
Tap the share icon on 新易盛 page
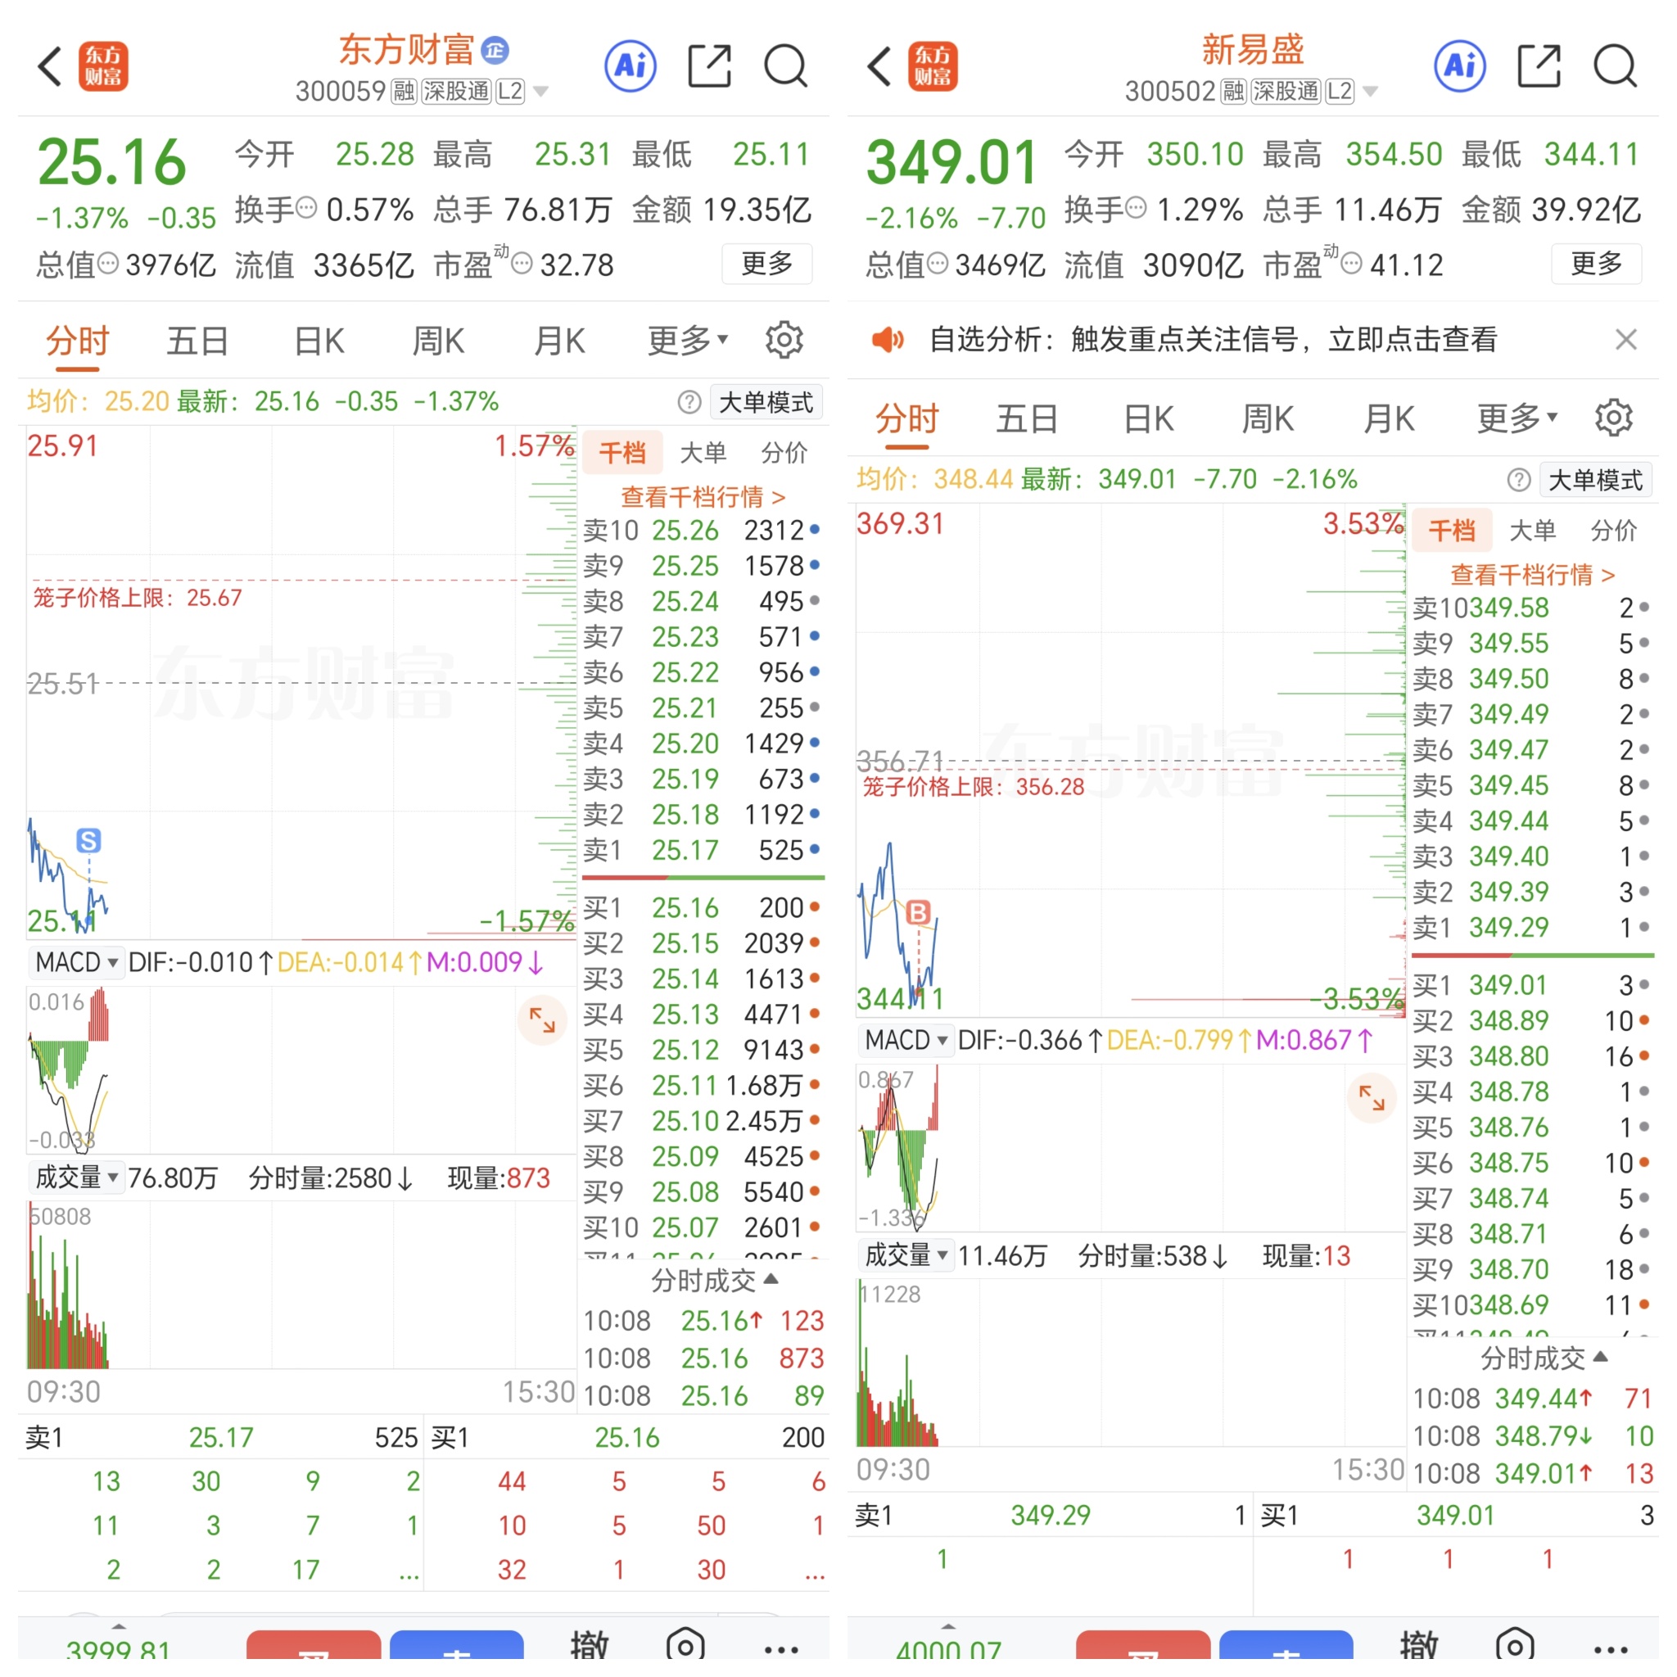(x=1538, y=66)
